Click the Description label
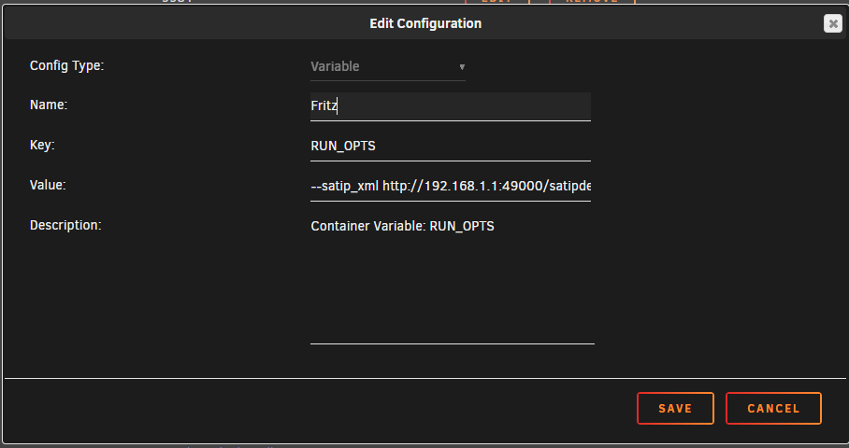The width and height of the screenshot is (849, 448). click(x=65, y=225)
